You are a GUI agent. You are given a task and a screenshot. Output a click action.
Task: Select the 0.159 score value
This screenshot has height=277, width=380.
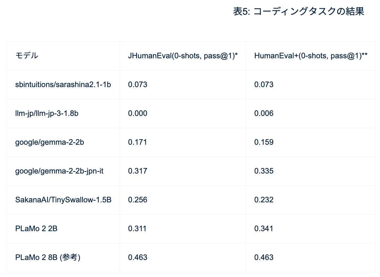point(264,142)
